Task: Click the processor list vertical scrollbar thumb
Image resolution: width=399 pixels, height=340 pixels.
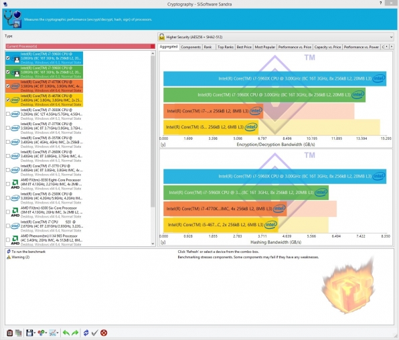Action: 153,131
